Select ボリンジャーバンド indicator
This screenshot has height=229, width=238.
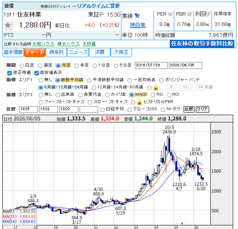click(161, 80)
